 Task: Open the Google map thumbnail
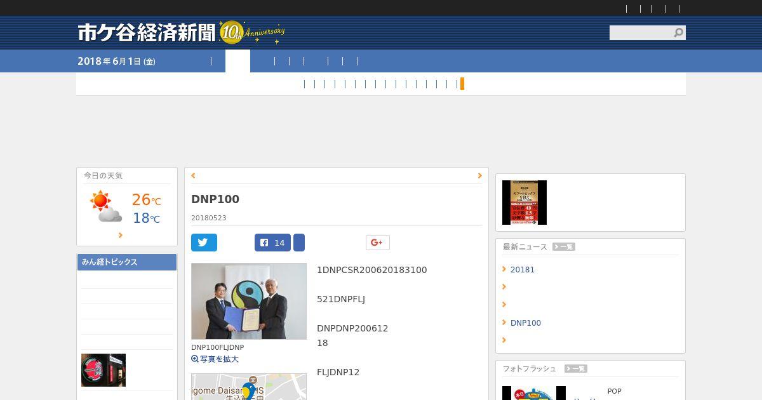click(x=249, y=387)
